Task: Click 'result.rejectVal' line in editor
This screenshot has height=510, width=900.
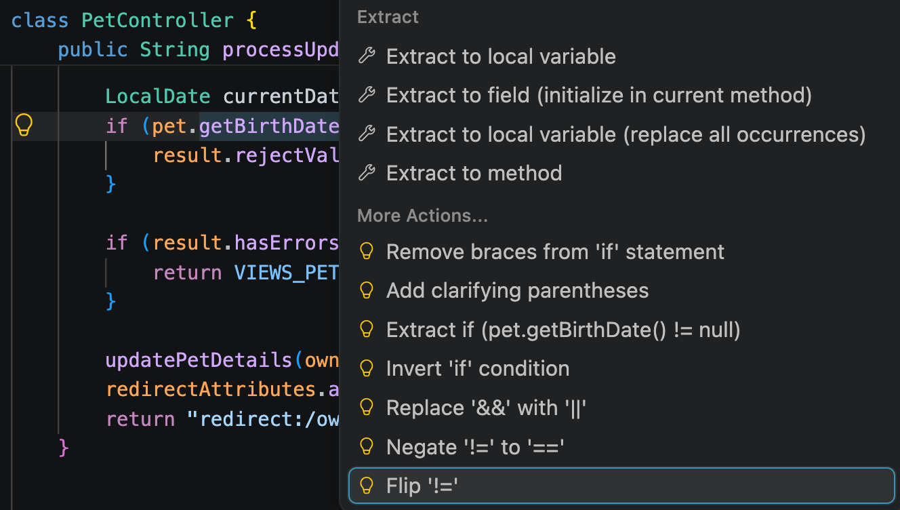Action: (245, 155)
